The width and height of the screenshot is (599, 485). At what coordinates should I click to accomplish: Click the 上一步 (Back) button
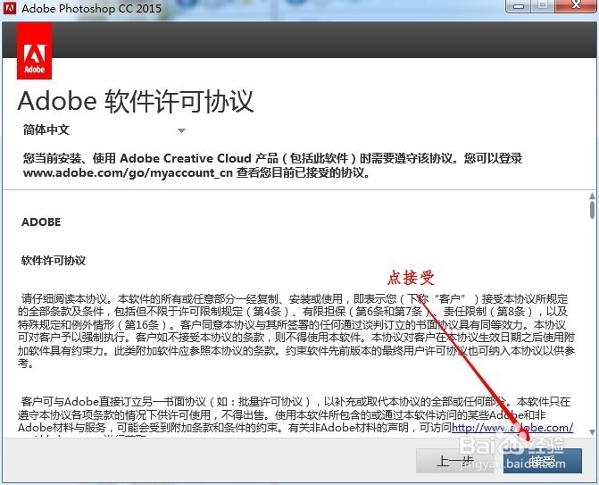(x=454, y=461)
